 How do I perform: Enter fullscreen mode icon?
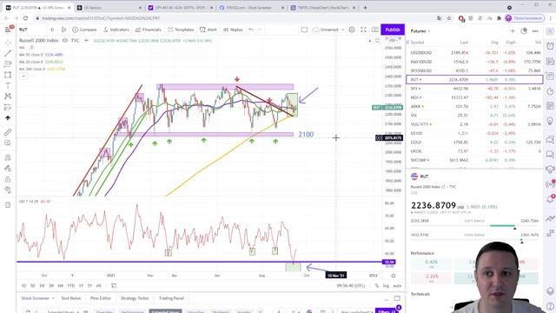[x=363, y=30]
